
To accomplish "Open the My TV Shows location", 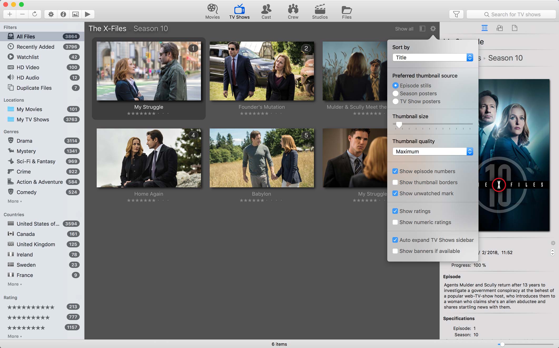I will click(x=42, y=119).
